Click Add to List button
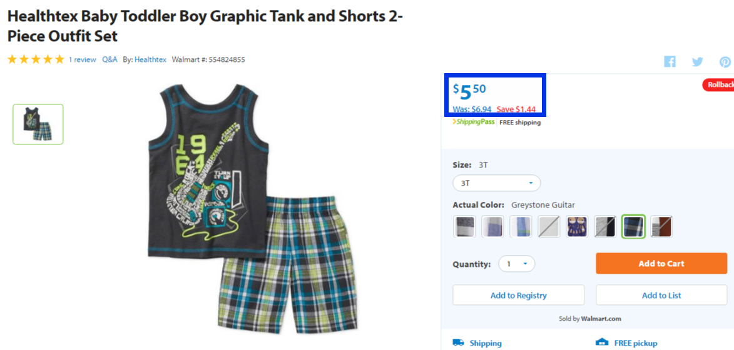The height and width of the screenshot is (350, 734). 661,296
